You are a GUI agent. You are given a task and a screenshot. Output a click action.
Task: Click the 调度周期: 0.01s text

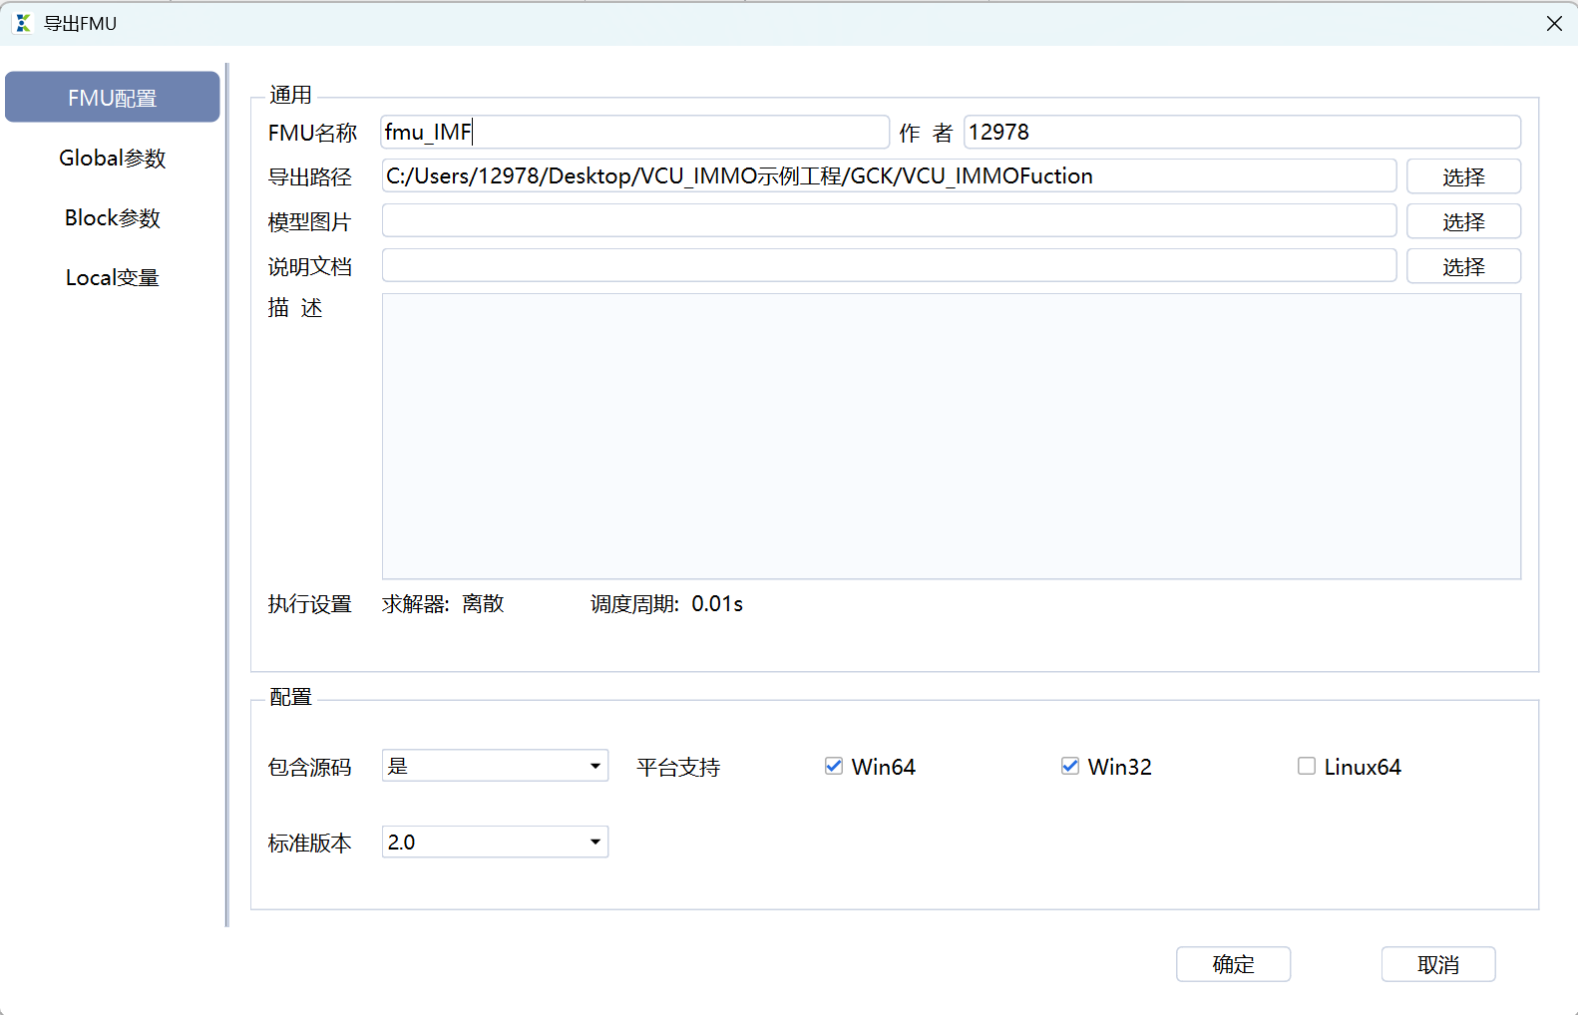pos(666,604)
